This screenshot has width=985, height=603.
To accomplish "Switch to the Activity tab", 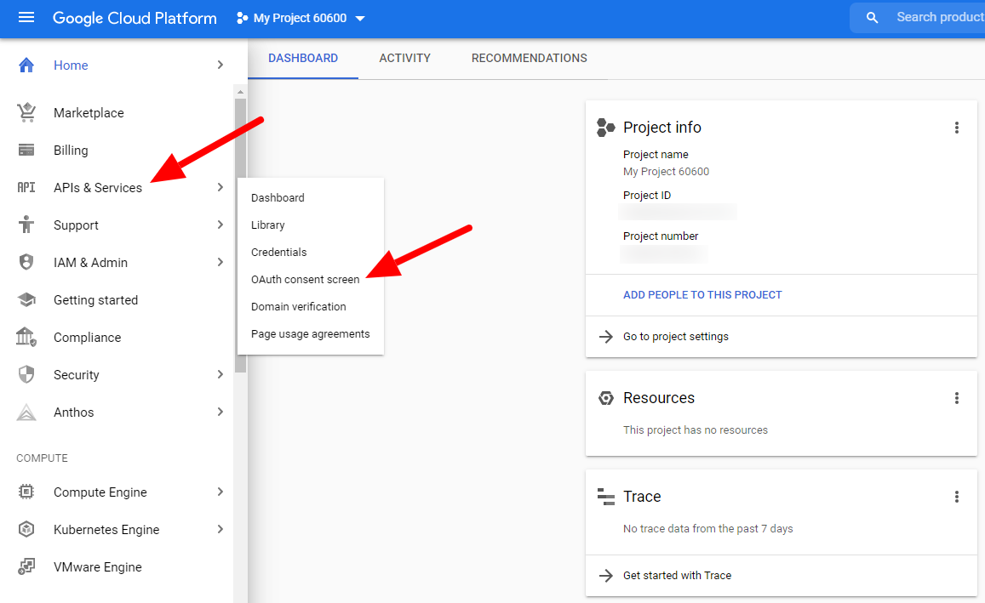I will coord(404,59).
